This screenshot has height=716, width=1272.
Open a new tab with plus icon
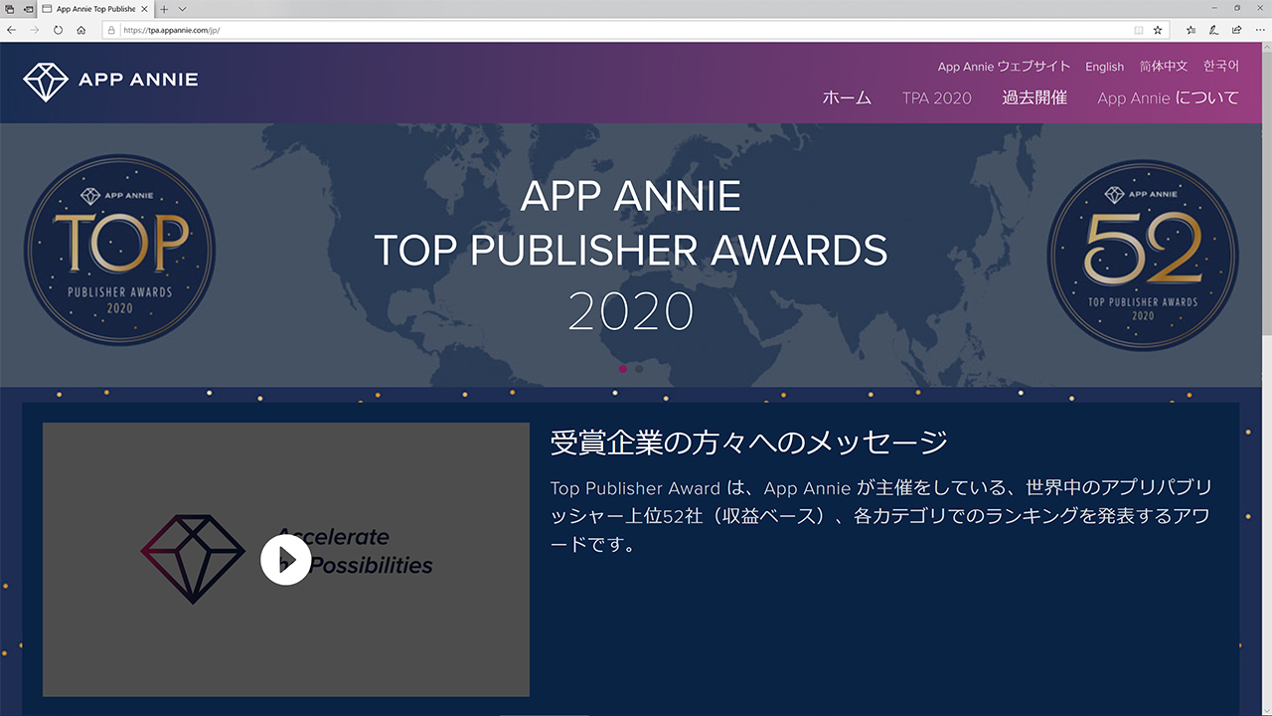[165, 8]
